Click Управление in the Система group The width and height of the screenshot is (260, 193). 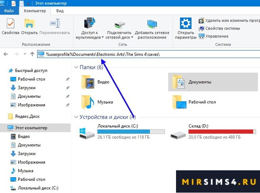click(x=213, y=36)
